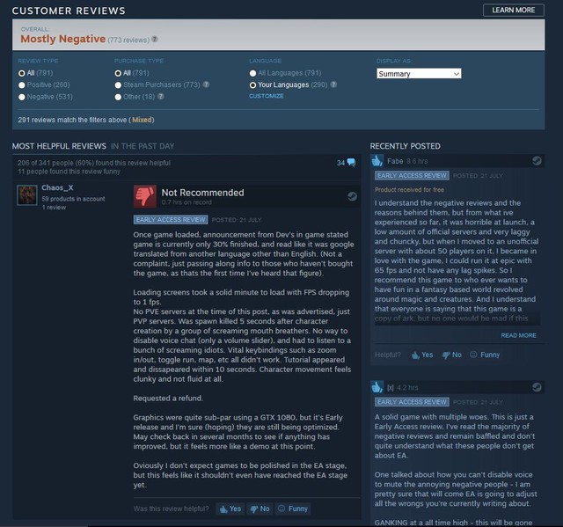Click the LEARN MORE button
The width and height of the screenshot is (563, 527).
click(514, 10)
